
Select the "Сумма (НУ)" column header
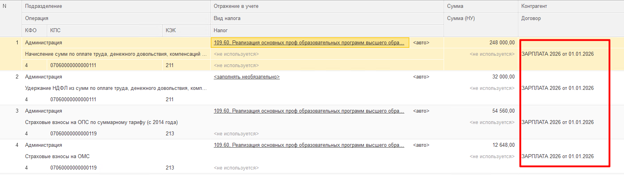[461, 18]
